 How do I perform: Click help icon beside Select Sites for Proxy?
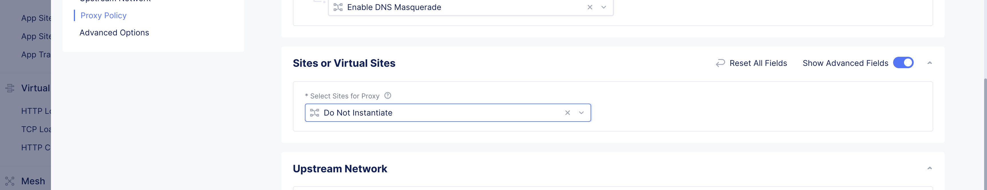coord(388,96)
